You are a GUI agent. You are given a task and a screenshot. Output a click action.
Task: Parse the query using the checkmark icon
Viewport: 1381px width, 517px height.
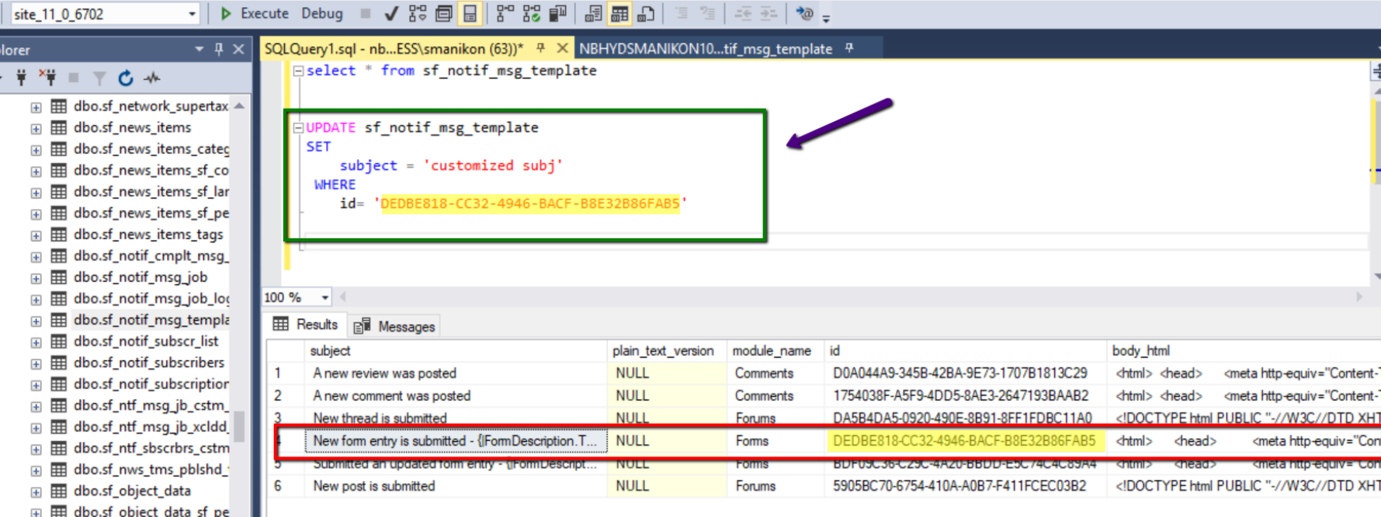392,13
